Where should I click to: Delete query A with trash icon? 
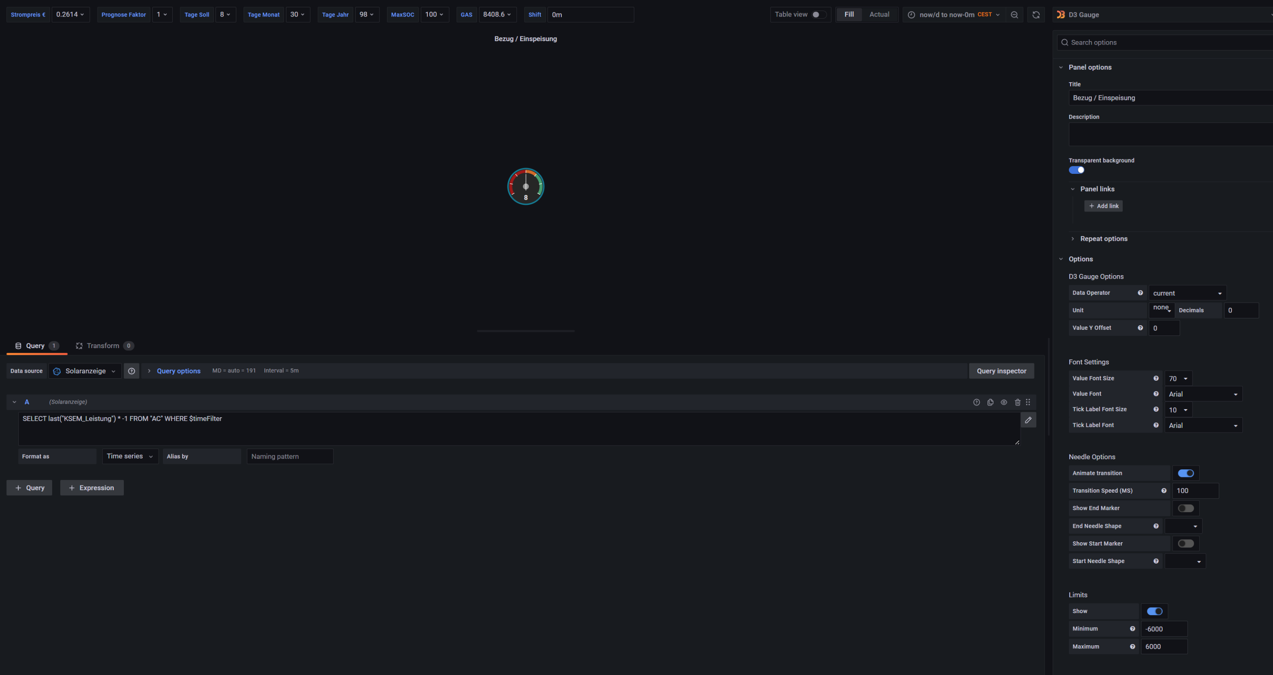click(1017, 402)
